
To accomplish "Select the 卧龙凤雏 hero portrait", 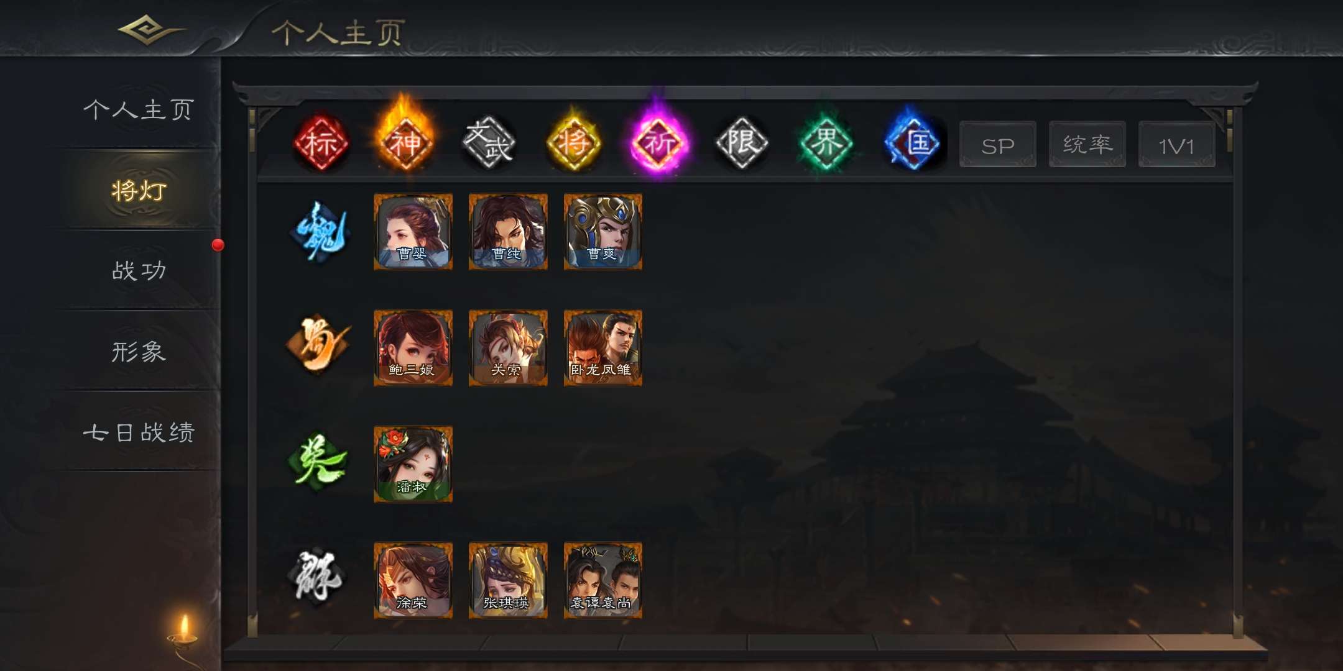I will [x=603, y=348].
